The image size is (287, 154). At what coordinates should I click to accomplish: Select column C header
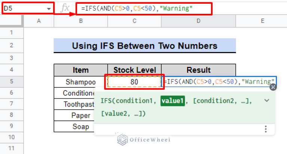(135, 21)
